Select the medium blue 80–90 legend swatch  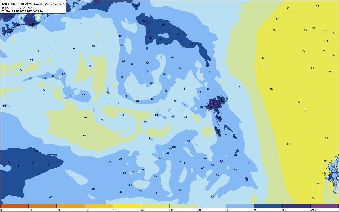click(240, 206)
